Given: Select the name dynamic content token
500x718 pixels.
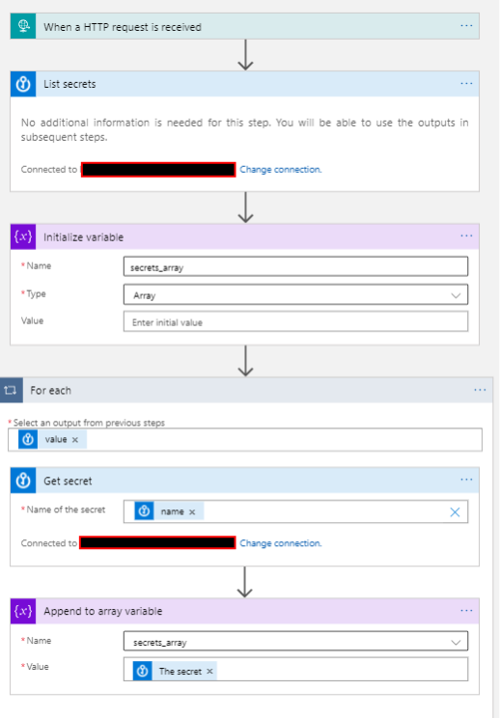Looking at the screenshot, I should click(x=172, y=511).
